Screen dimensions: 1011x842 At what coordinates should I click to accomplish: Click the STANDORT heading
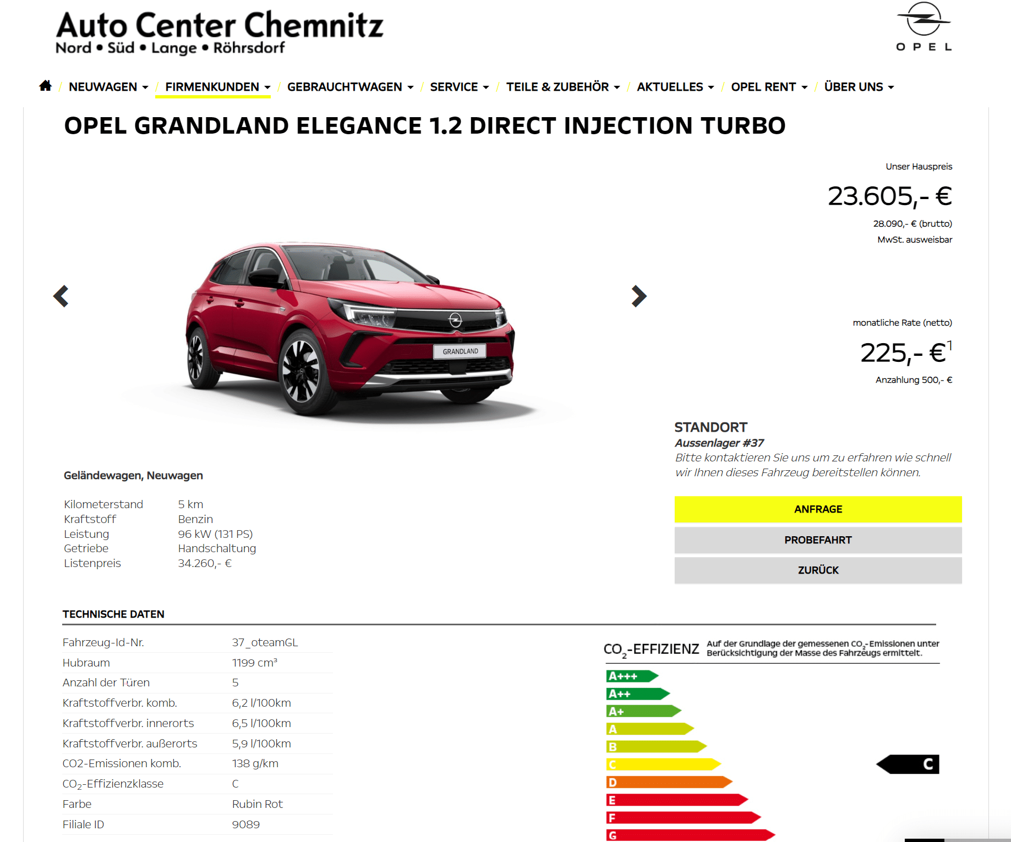coord(711,427)
